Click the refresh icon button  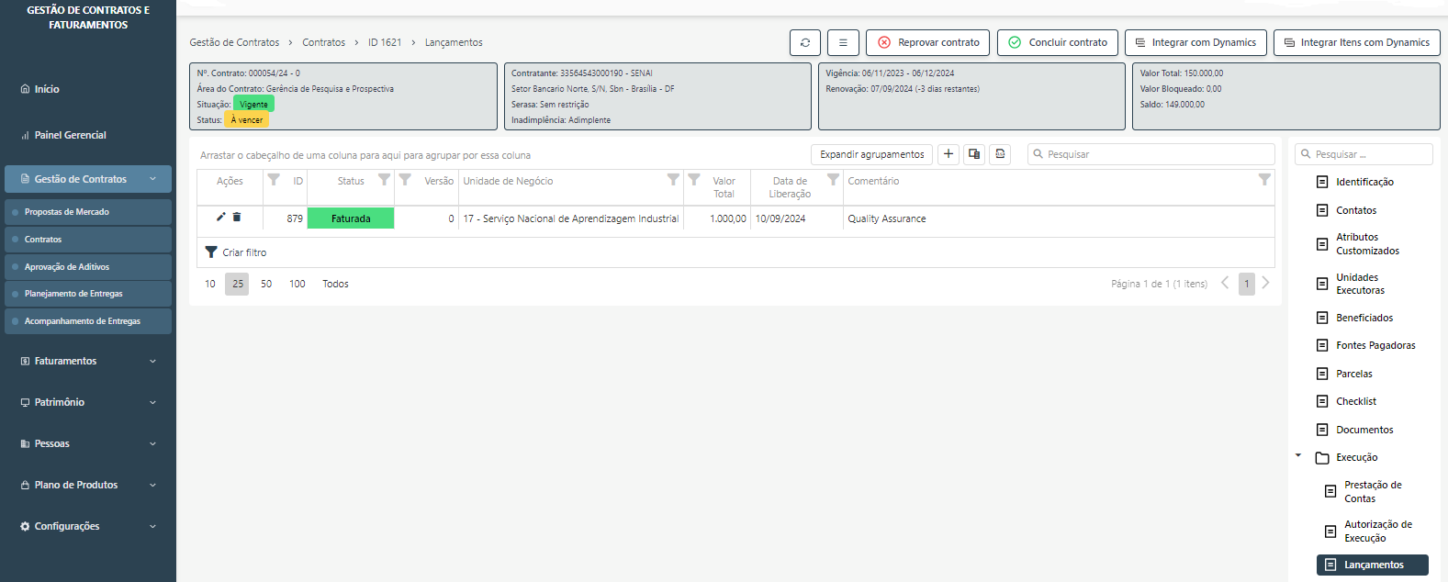(x=804, y=42)
